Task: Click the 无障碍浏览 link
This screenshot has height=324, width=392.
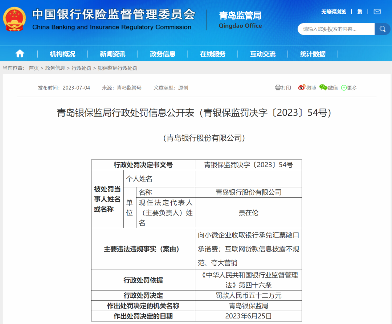Action: tap(334, 12)
